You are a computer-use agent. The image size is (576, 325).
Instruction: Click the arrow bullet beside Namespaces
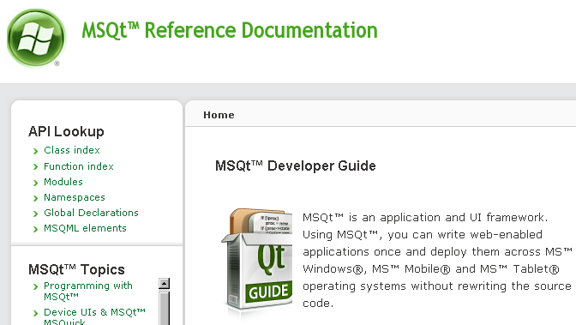point(36,199)
